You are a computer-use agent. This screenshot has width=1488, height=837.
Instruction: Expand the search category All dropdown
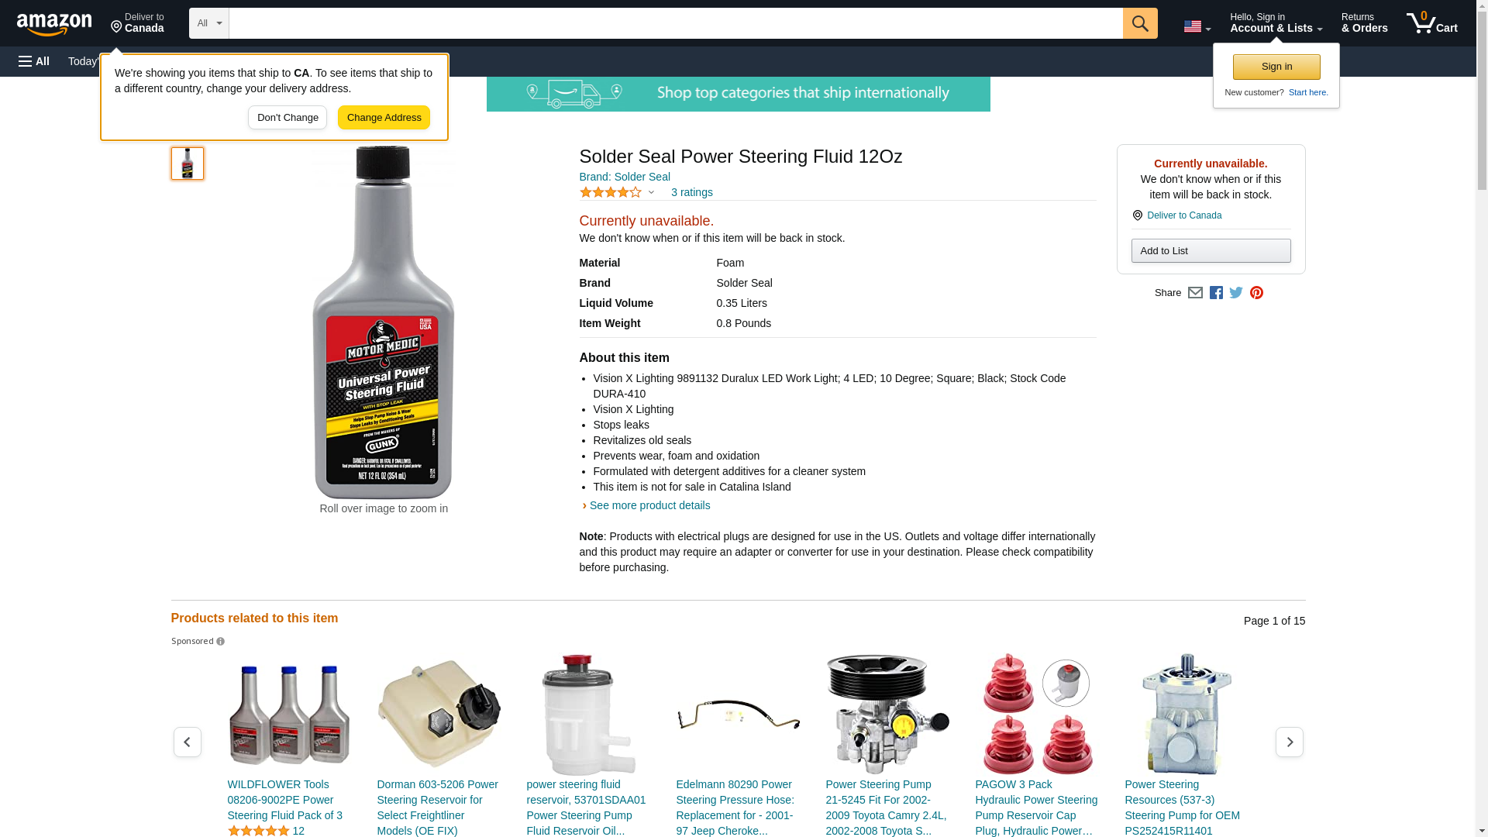(208, 23)
